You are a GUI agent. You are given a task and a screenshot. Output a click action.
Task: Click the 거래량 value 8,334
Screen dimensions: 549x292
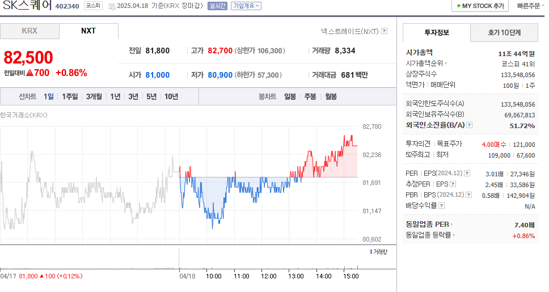(x=345, y=51)
